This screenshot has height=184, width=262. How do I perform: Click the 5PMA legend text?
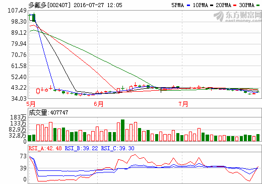point(178,5)
